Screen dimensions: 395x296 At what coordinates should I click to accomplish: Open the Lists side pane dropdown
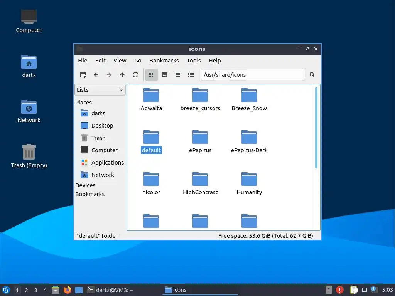(100, 90)
